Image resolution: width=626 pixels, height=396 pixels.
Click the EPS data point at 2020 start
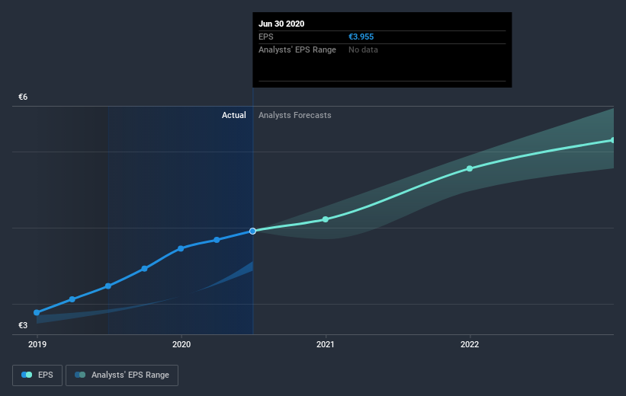[181, 248]
